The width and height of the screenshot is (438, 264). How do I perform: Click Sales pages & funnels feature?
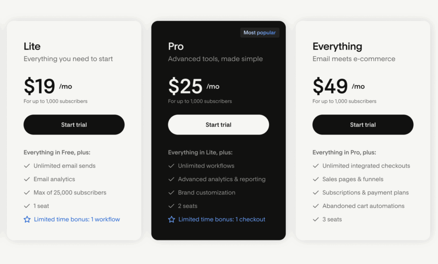pyautogui.click(x=353, y=179)
